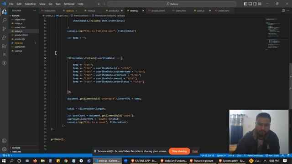292x164 pixels.
Task: Open the Source Control view
Action: point(4,29)
